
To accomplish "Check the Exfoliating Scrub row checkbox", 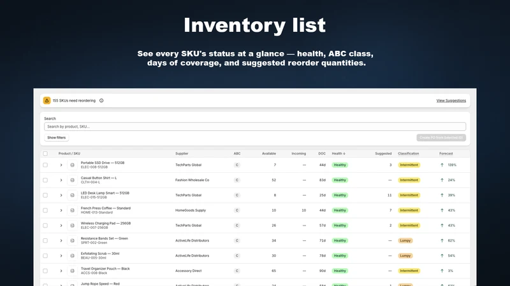I will pos(45,255).
